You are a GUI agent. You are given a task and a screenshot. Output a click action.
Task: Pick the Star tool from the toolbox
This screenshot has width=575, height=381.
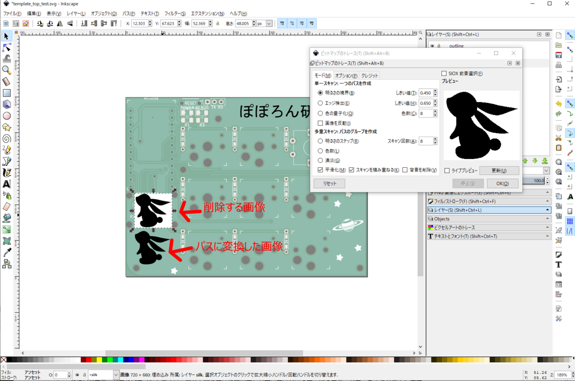6,127
